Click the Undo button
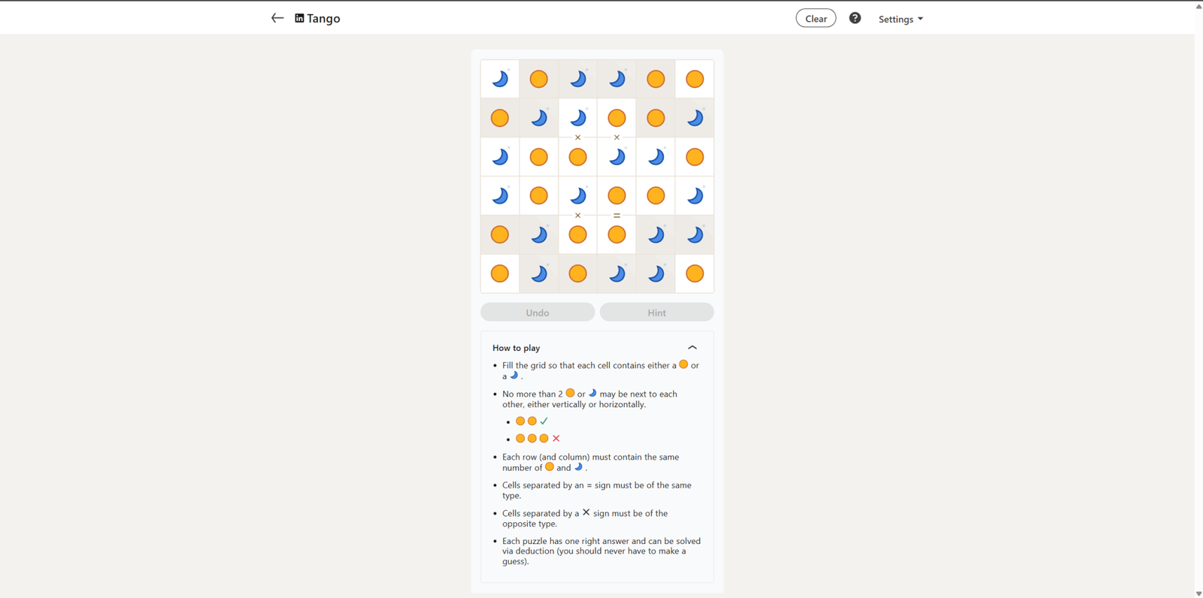 (x=538, y=313)
